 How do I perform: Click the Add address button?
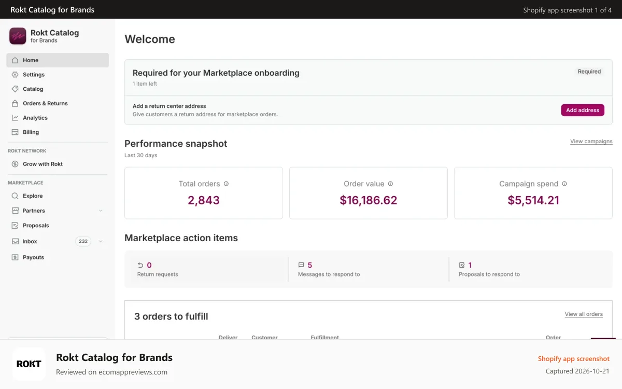(x=583, y=110)
